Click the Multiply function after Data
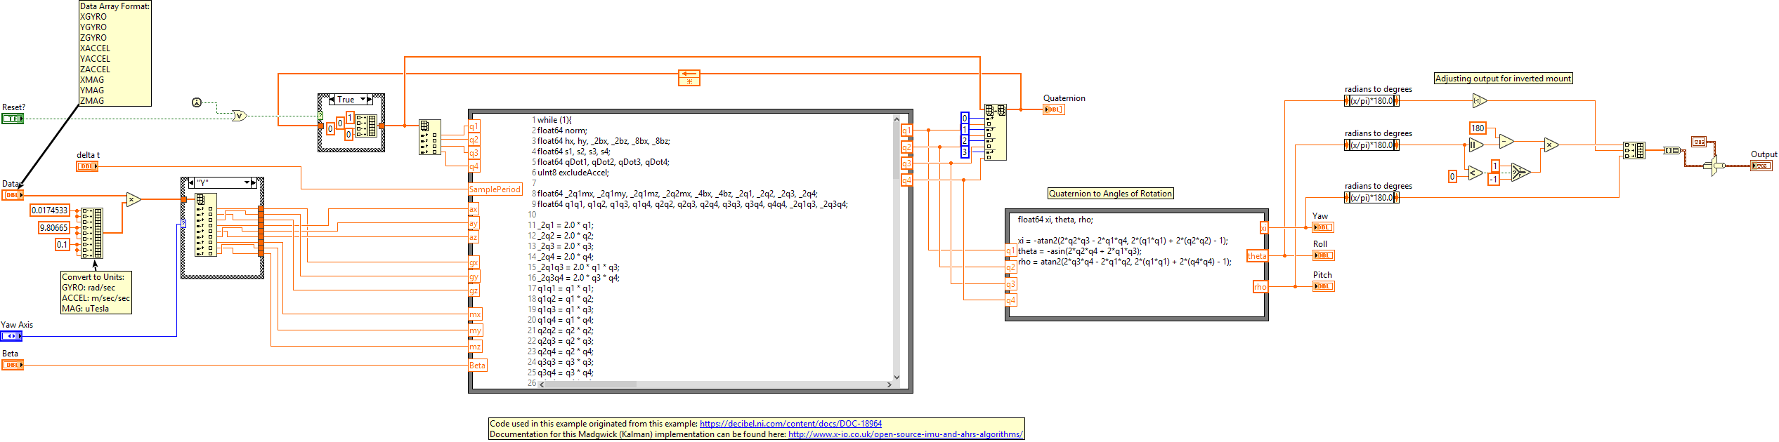The width and height of the screenshot is (1779, 442). click(133, 199)
